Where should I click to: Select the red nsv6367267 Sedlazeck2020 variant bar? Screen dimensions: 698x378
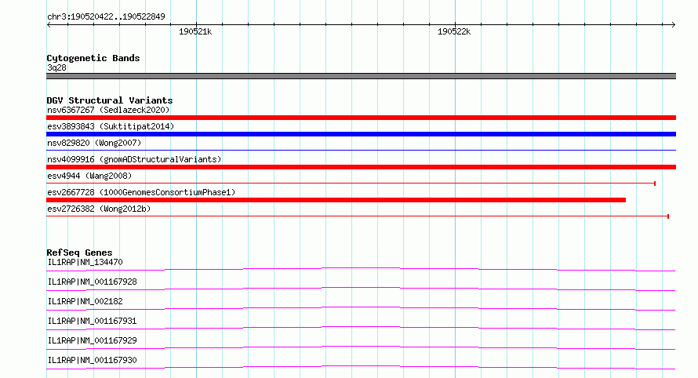coord(361,118)
